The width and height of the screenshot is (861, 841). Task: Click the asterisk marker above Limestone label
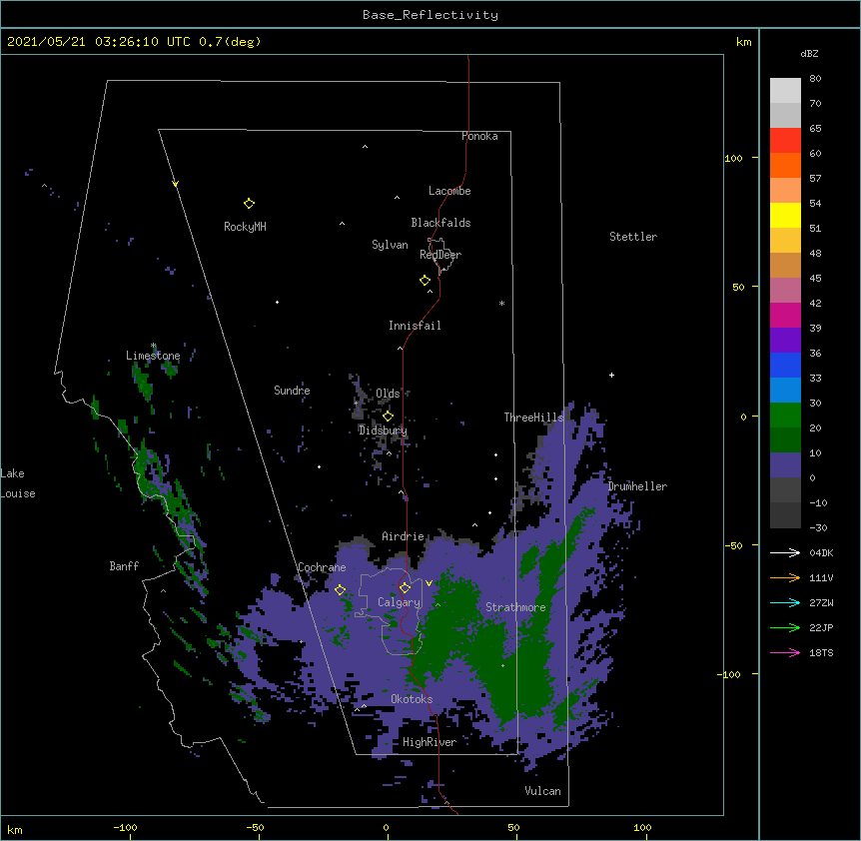(153, 346)
